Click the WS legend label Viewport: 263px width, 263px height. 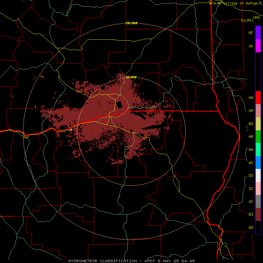[x=251, y=162]
